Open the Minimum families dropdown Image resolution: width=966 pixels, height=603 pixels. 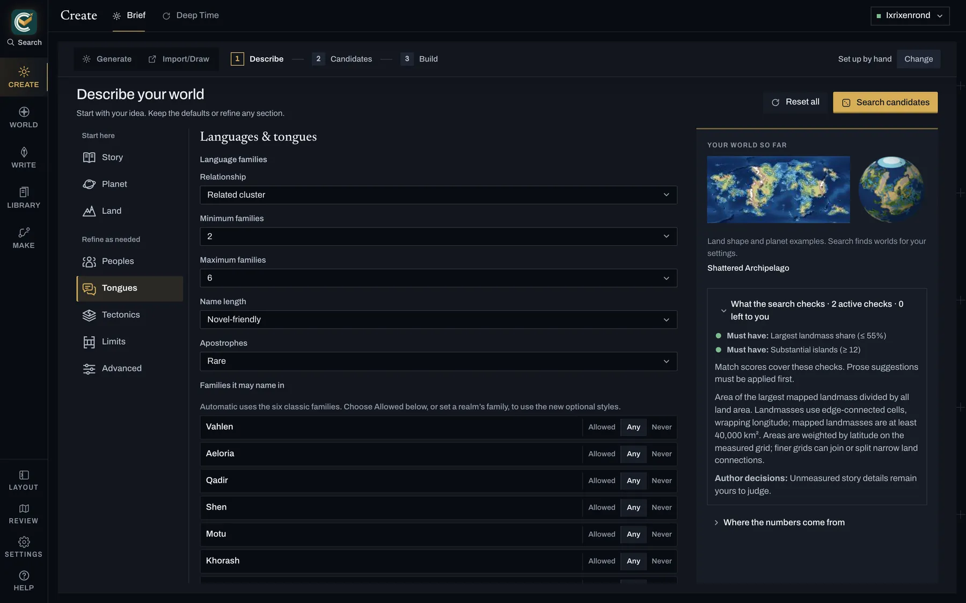click(x=438, y=236)
